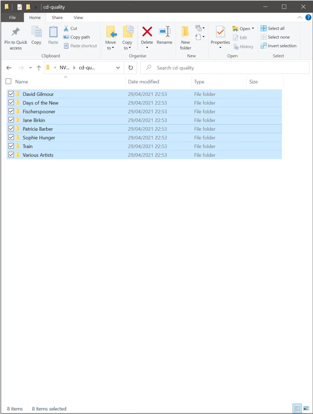Click Paste shortcut in the ribbon
The width and height of the screenshot is (313, 414).
pos(80,46)
